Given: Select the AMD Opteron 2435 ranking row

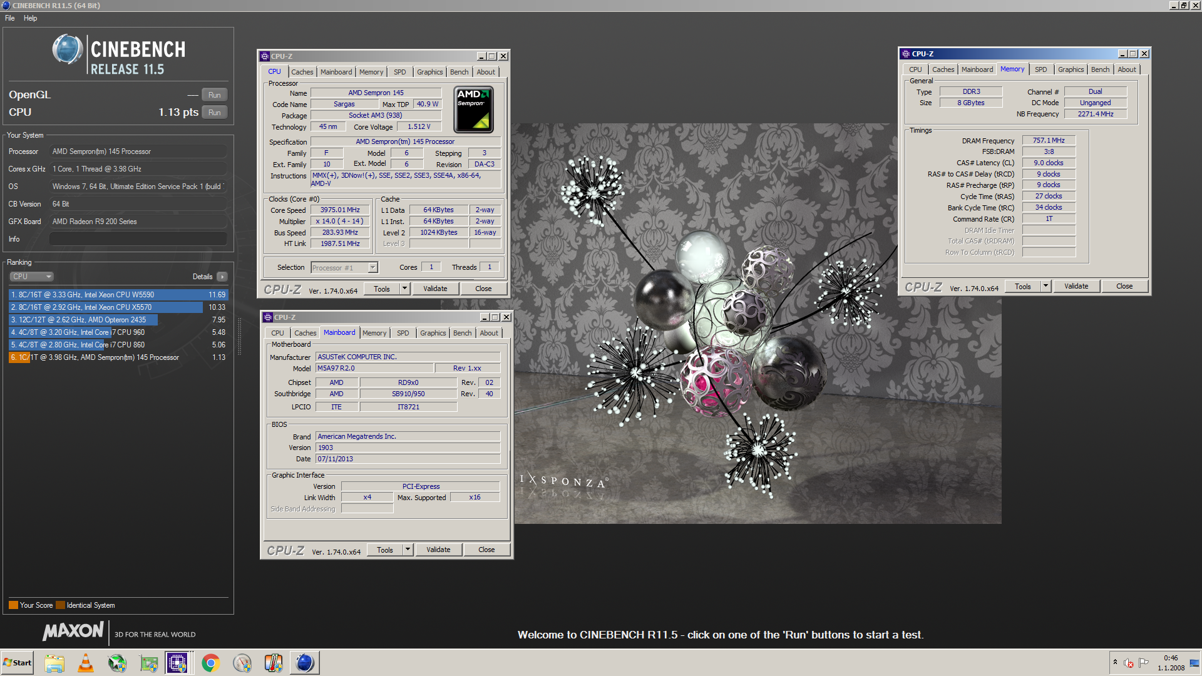Looking at the screenshot, I should (118, 320).
